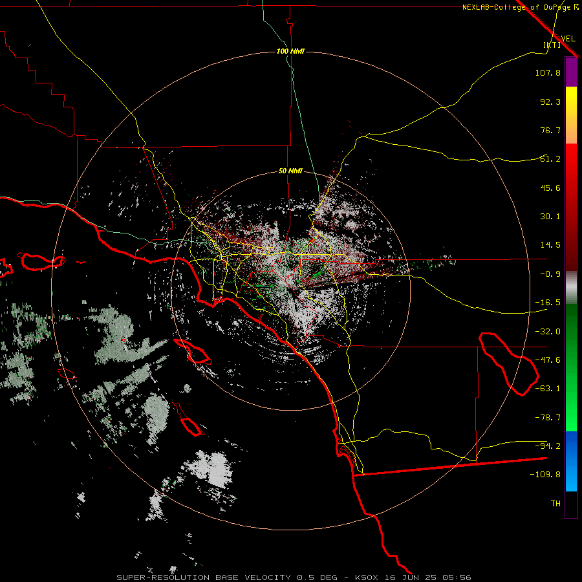The image size is (582, 582).
Task: Click the NEXLAB-College of DuPage watermark text
Action: [x=520, y=7]
